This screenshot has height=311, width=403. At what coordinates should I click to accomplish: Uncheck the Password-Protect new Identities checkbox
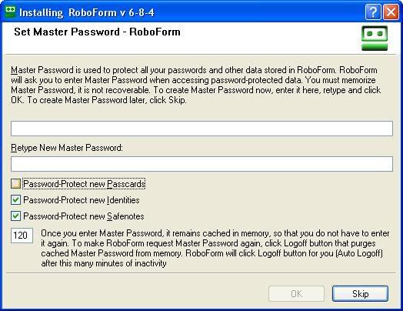click(15, 200)
